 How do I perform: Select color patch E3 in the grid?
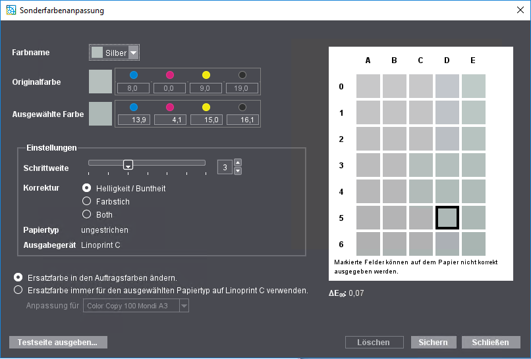tap(474, 165)
